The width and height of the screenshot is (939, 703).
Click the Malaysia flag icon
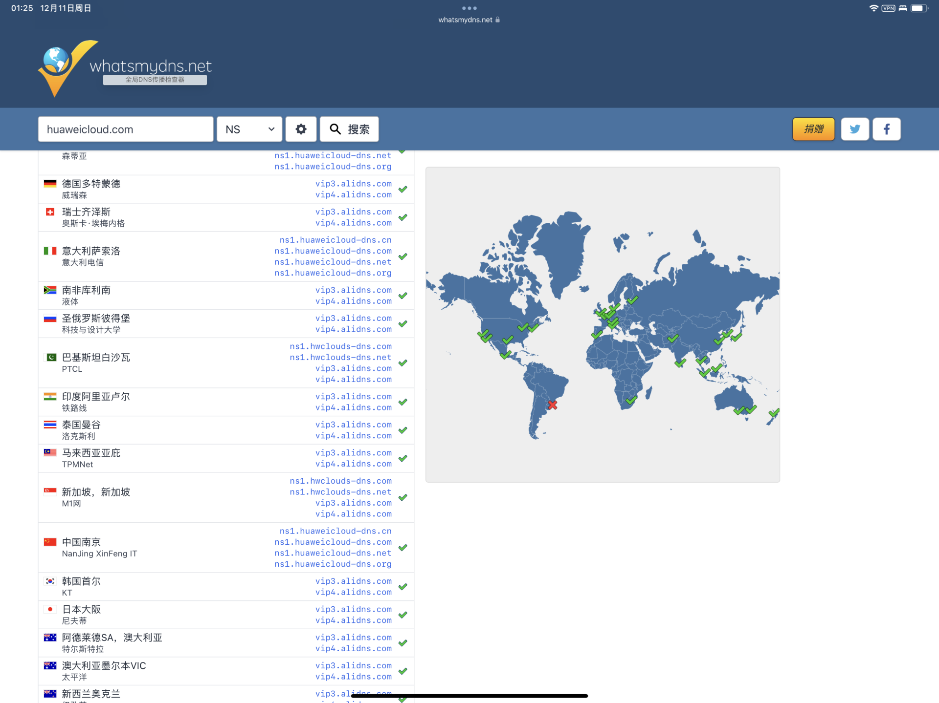pos(50,453)
